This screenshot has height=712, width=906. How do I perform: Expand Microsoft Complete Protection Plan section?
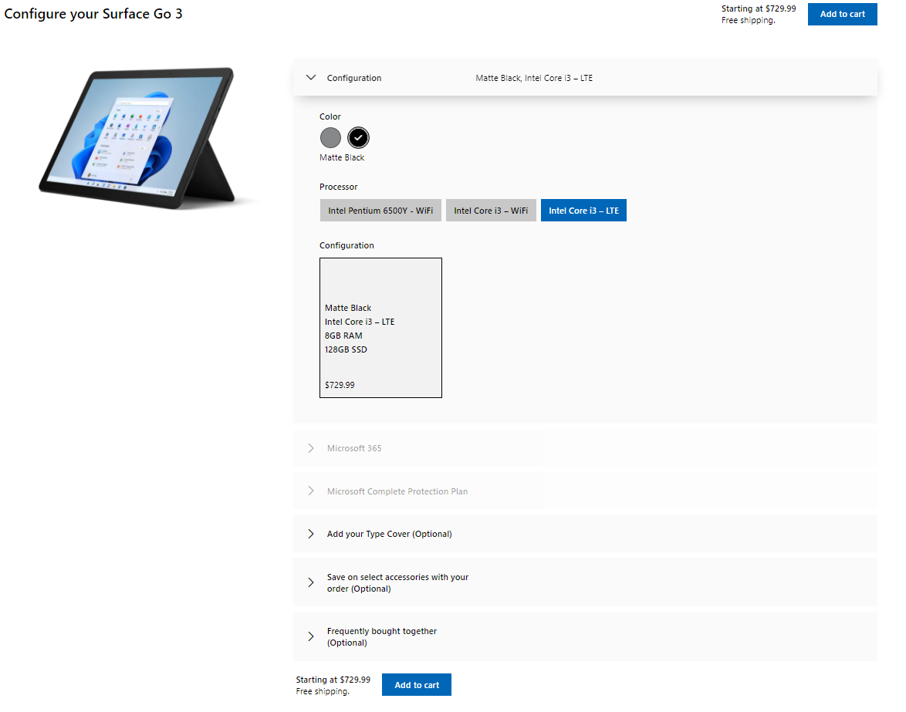(x=585, y=491)
